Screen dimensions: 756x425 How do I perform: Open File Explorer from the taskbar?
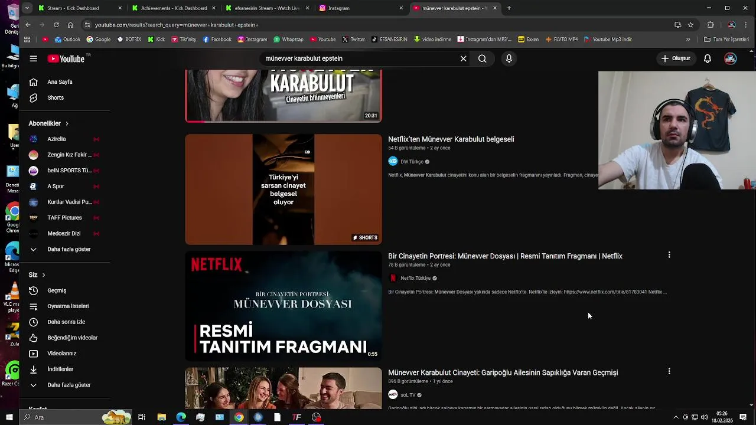pos(161,417)
